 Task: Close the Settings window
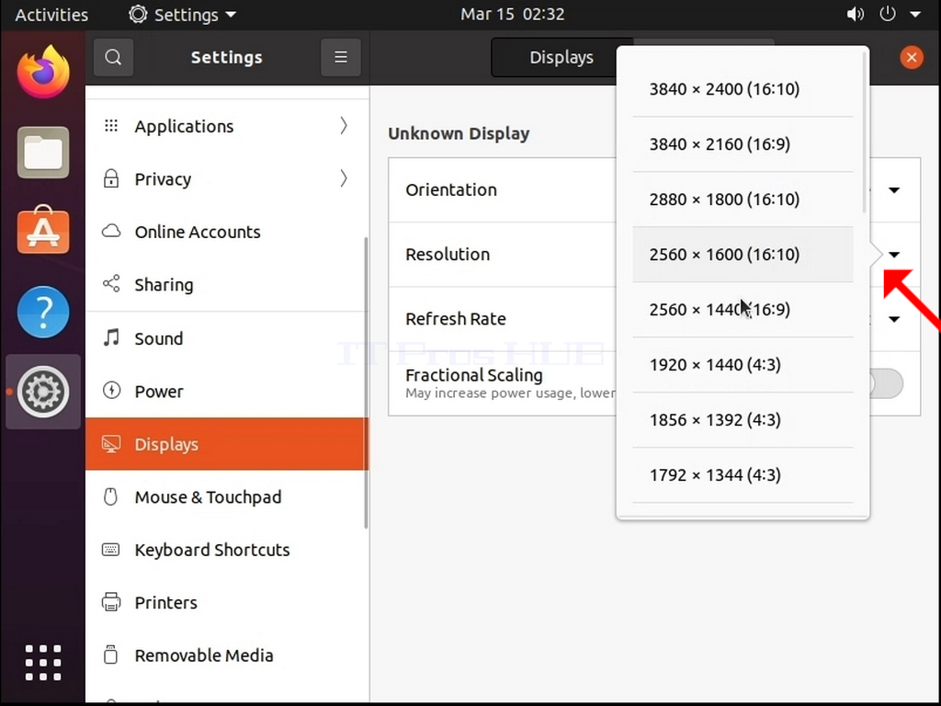coord(912,58)
